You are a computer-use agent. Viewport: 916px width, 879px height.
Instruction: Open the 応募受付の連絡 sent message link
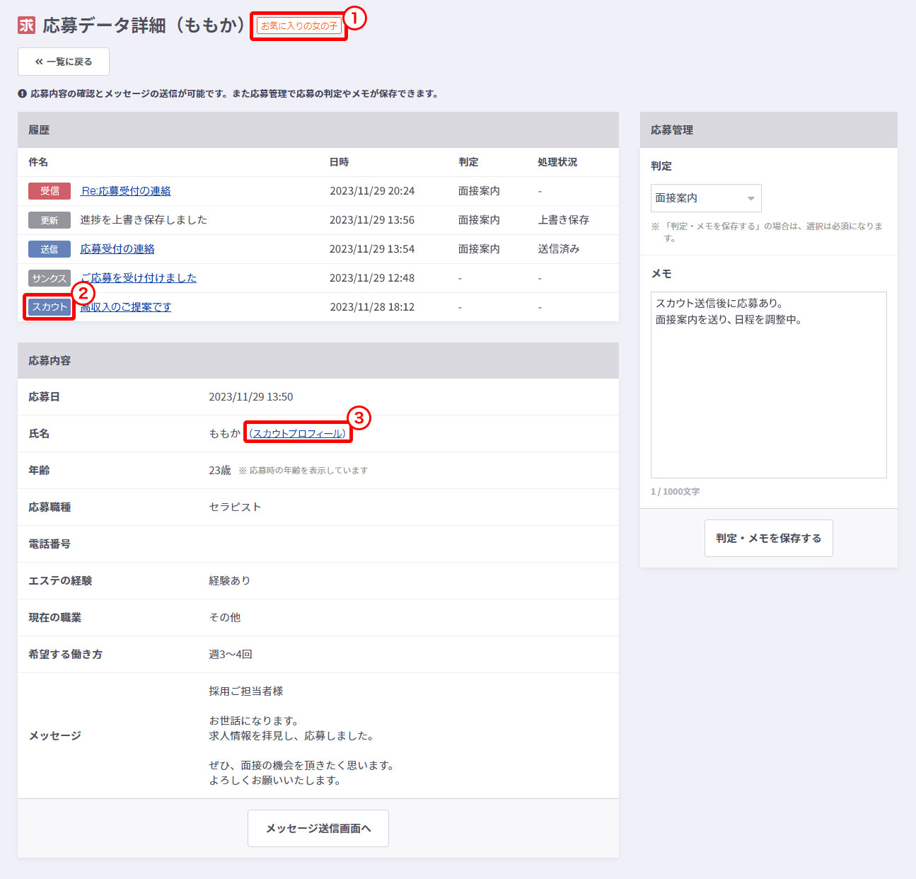point(117,249)
